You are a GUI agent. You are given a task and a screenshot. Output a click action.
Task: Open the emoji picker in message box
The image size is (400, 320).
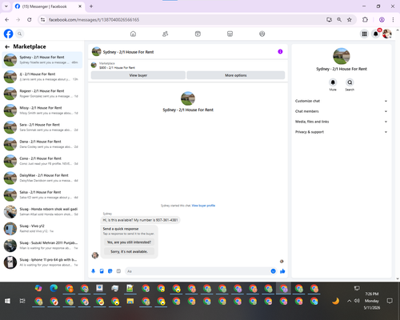[273, 271]
